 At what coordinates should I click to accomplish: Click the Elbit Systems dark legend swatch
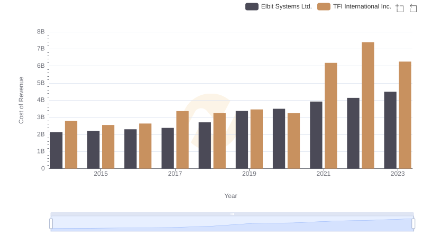click(252, 6)
